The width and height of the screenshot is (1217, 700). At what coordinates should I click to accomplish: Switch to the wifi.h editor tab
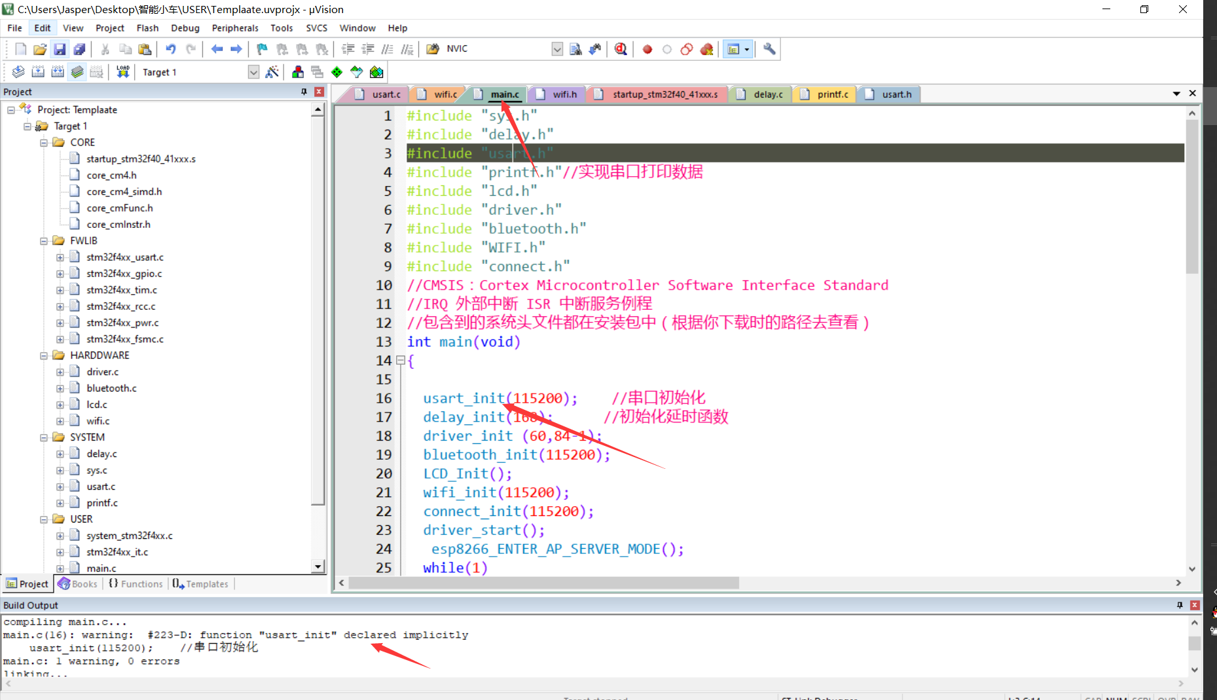[x=558, y=94]
